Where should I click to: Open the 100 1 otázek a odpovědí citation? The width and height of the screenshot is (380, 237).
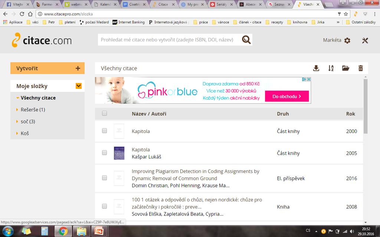pyautogui.click(x=197, y=203)
